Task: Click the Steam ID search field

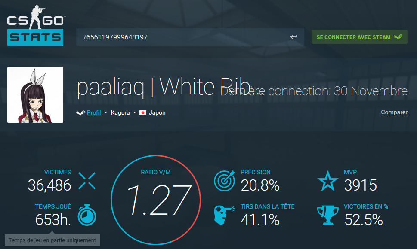Action: point(190,37)
